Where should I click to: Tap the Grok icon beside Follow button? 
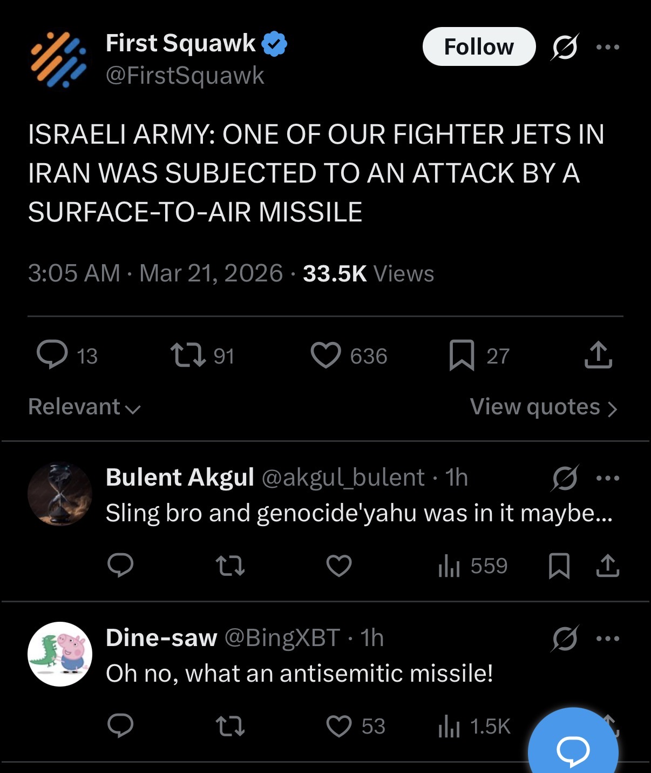tap(565, 47)
